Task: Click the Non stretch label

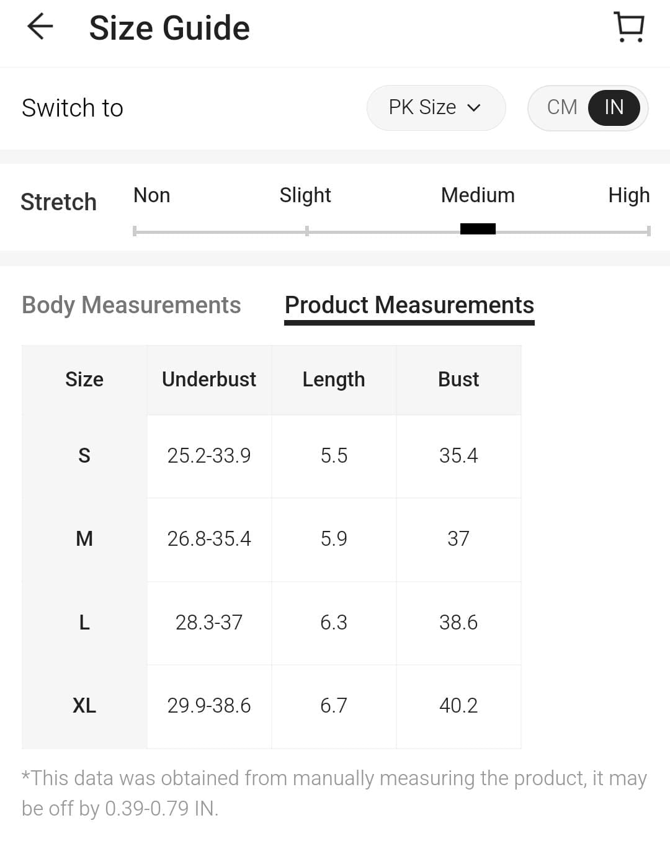Action: click(x=151, y=195)
